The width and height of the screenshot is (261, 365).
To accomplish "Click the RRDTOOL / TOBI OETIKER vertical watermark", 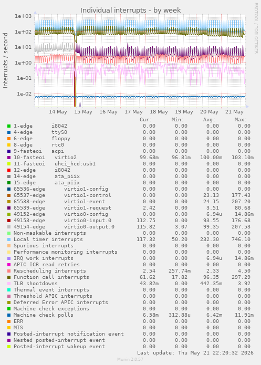I will click(256, 28).
